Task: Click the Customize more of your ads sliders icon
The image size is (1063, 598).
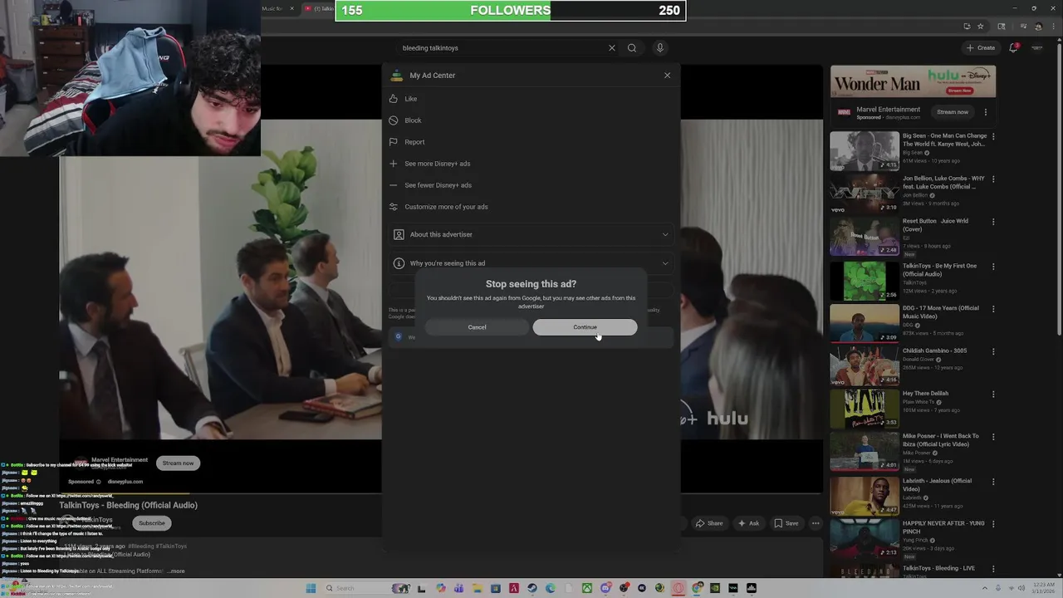Action: tap(394, 207)
